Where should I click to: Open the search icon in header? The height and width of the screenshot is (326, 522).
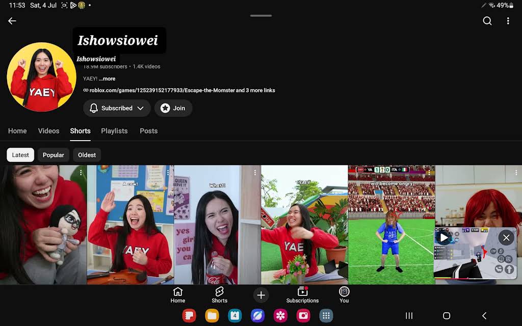pos(487,21)
